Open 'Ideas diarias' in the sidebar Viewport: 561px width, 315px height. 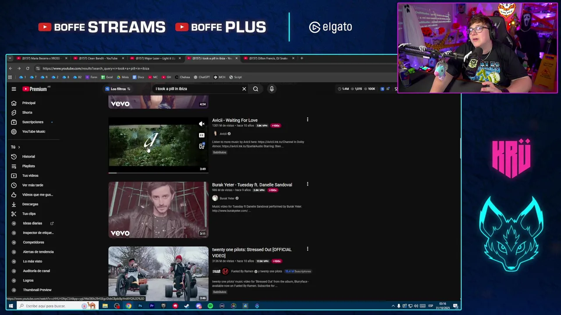click(32, 223)
